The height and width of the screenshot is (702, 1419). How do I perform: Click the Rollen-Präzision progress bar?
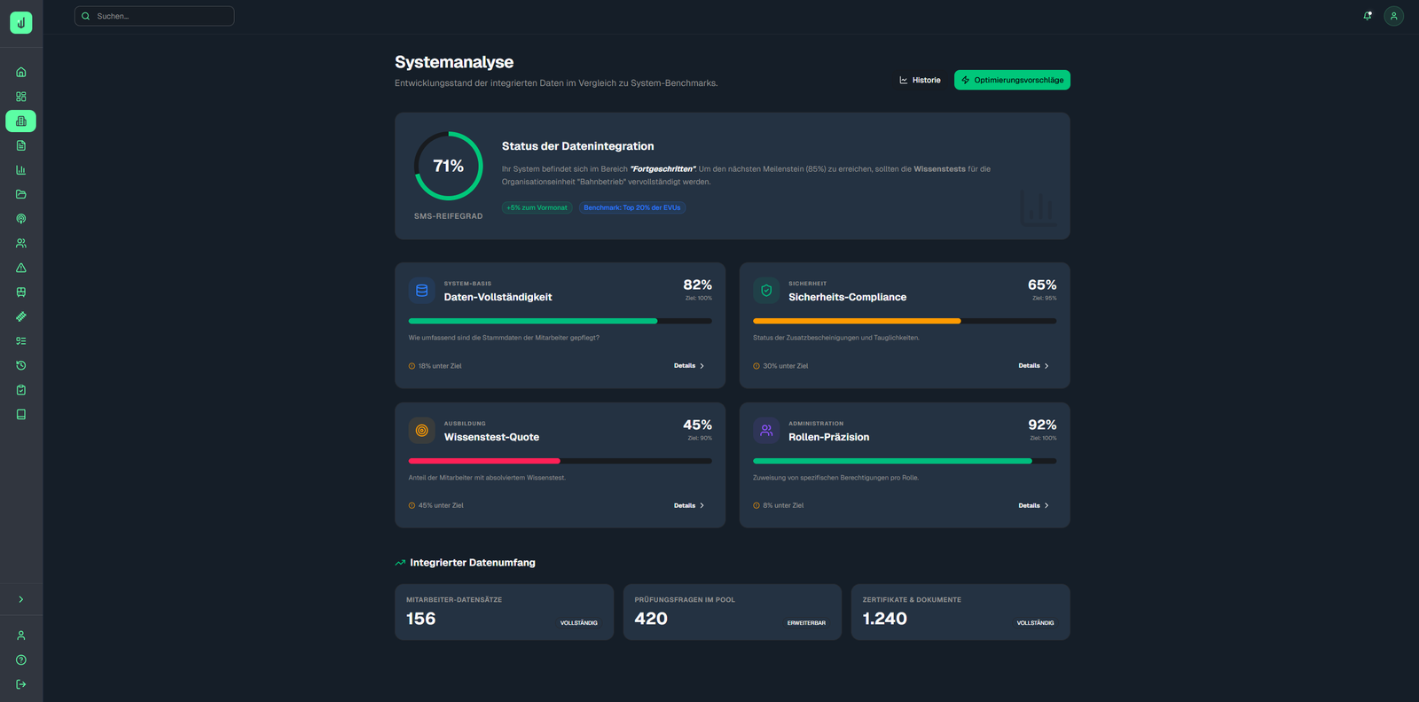tap(904, 461)
